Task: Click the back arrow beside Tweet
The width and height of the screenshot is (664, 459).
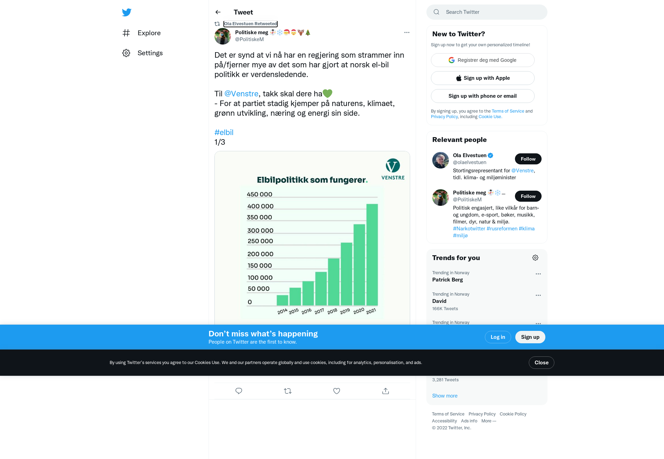Action: (x=218, y=12)
